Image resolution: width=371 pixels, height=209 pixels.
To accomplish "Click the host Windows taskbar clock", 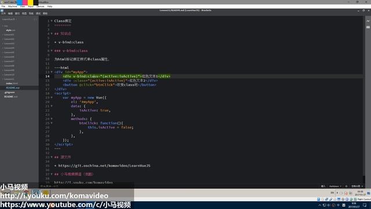I will click(354, 205).
